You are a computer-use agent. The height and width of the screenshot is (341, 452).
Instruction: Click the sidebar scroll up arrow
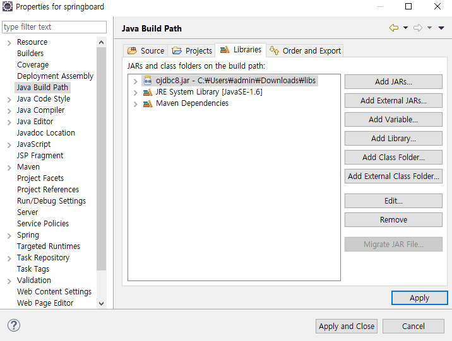pos(101,42)
